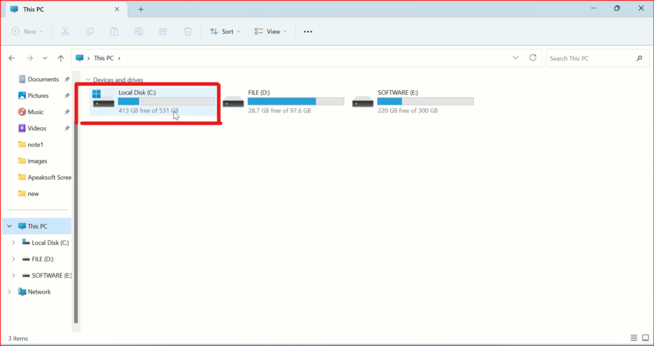Select the SOFTWARE (E:) drive icon
Image resolution: width=654 pixels, height=346 pixels.
click(363, 102)
